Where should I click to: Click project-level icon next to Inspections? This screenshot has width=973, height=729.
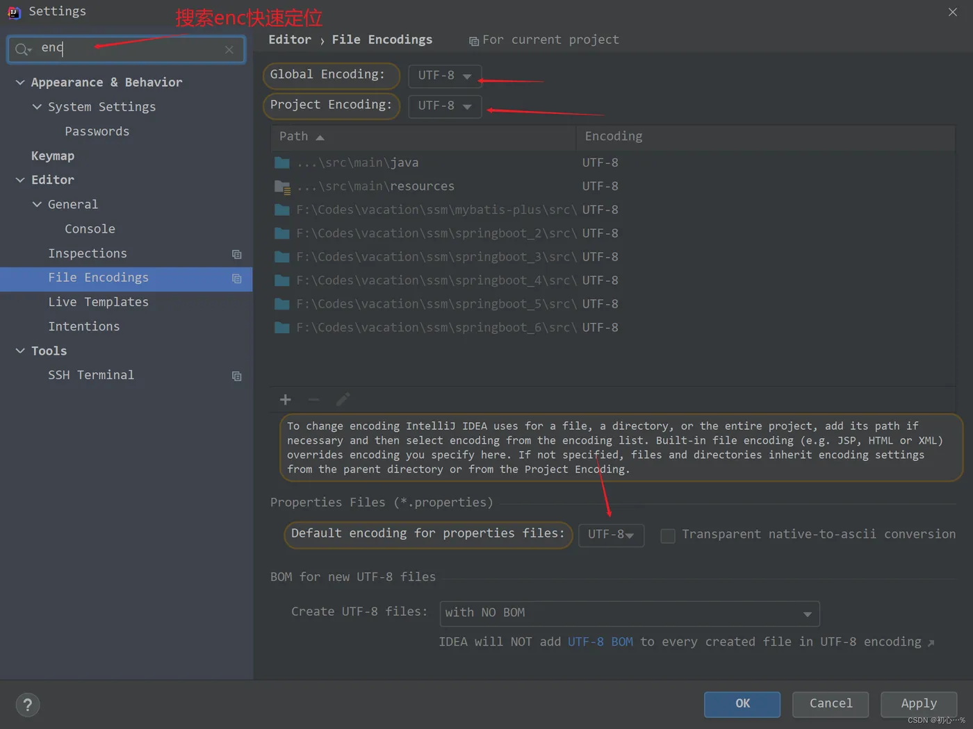click(237, 254)
